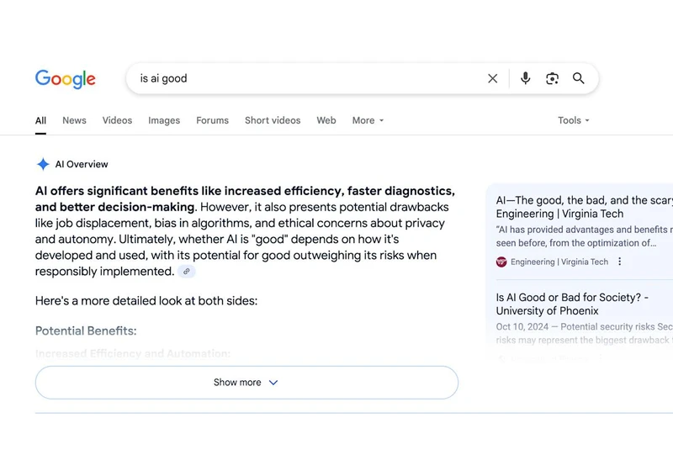Click 'Increased Efficiency and Automation:' faded heading

point(133,353)
